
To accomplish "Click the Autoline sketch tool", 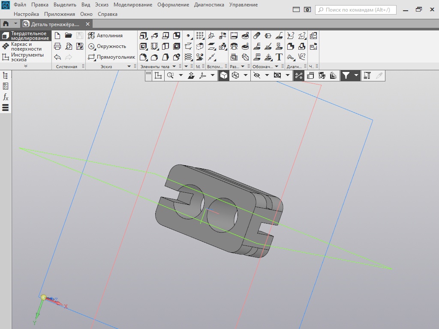I will pyautogui.click(x=105, y=36).
